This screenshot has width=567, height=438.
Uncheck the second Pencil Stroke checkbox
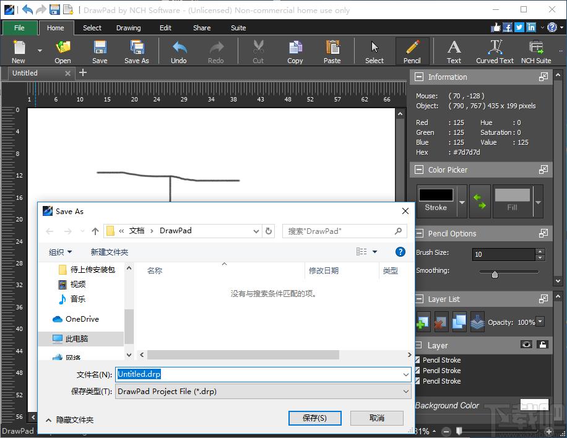tap(418, 371)
